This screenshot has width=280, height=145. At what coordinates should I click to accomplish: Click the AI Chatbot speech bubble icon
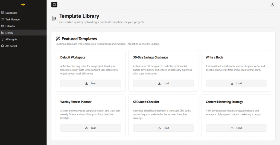3,46
